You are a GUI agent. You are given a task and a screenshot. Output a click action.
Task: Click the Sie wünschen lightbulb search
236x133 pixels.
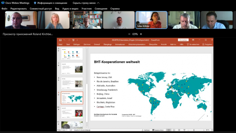[193, 44]
